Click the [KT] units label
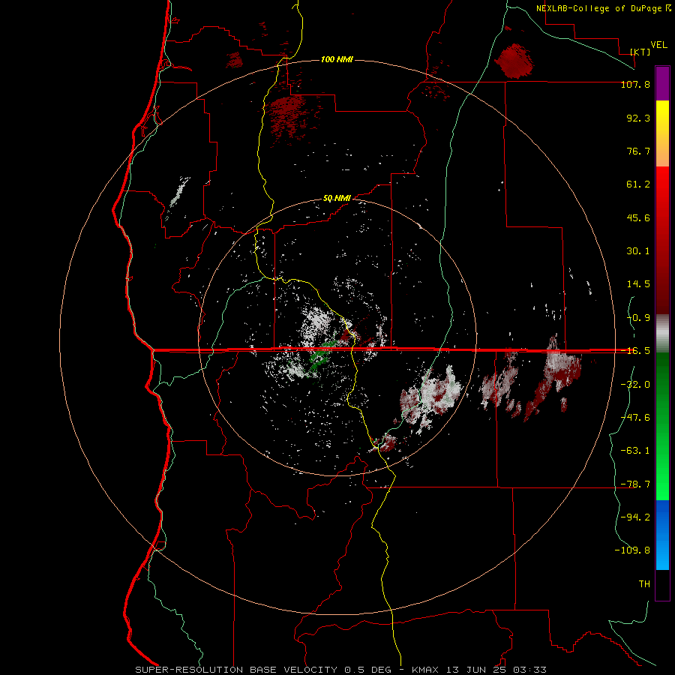The image size is (675, 675). click(x=640, y=52)
